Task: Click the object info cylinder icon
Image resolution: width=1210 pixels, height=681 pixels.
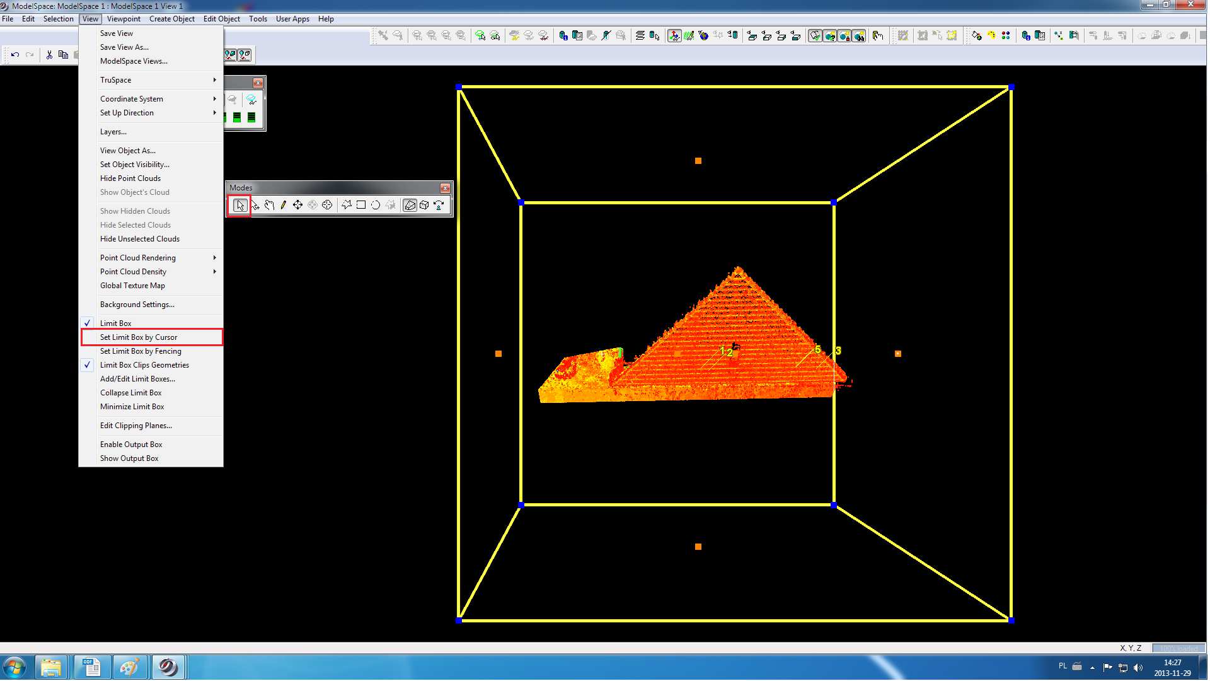Action: (x=563, y=36)
